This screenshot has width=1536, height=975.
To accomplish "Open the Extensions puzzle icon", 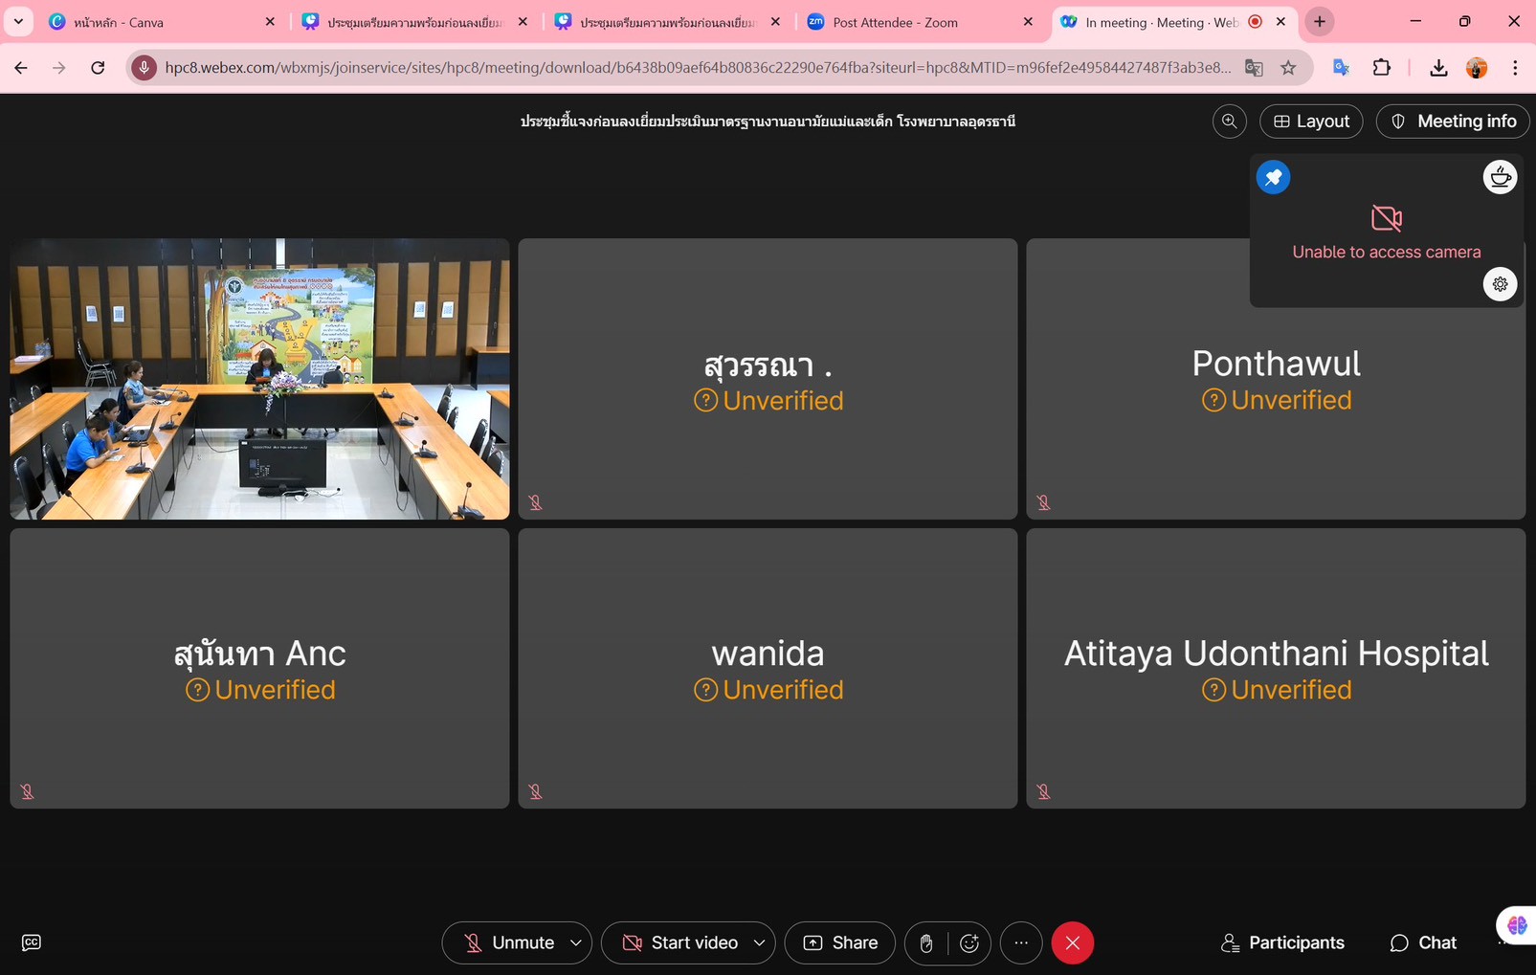I will (x=1381, y=67).
